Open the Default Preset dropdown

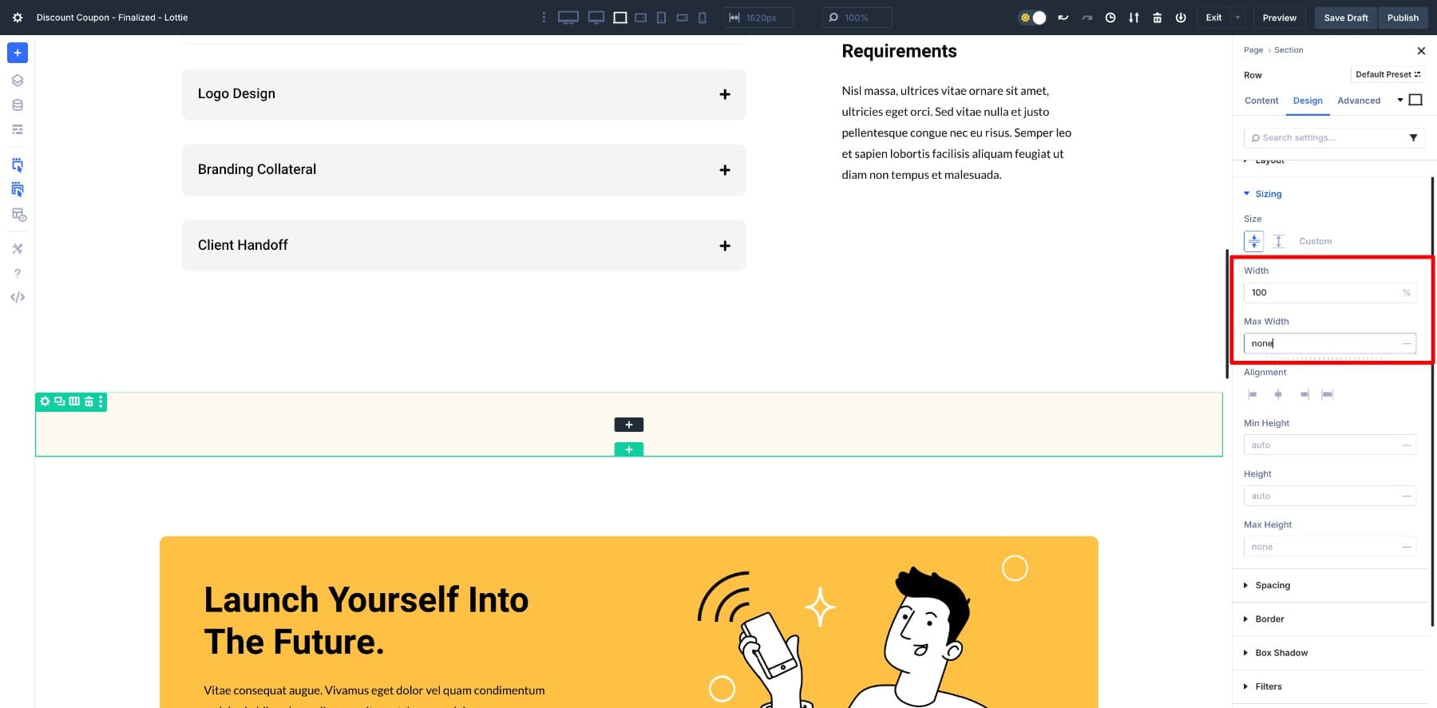point(1388,74)
